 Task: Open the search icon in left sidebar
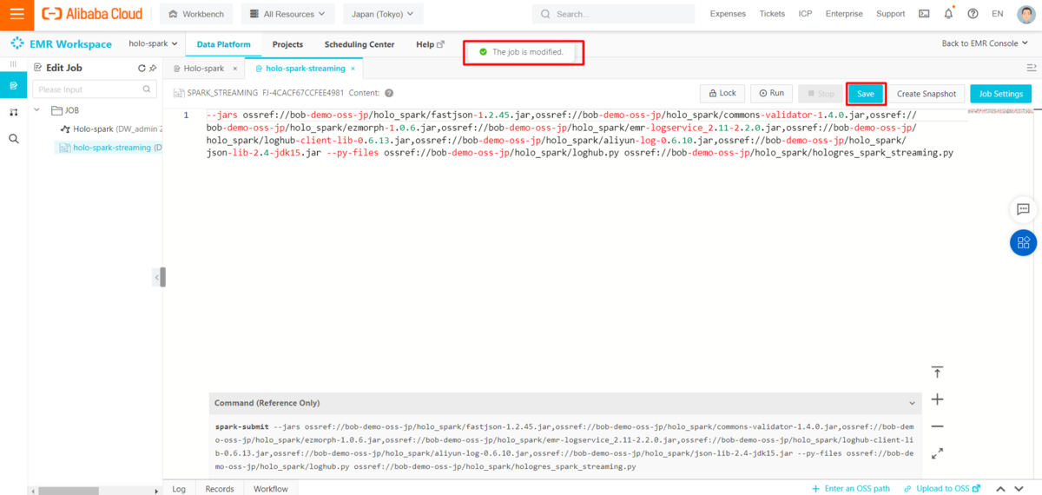click(x=13, y=138)
